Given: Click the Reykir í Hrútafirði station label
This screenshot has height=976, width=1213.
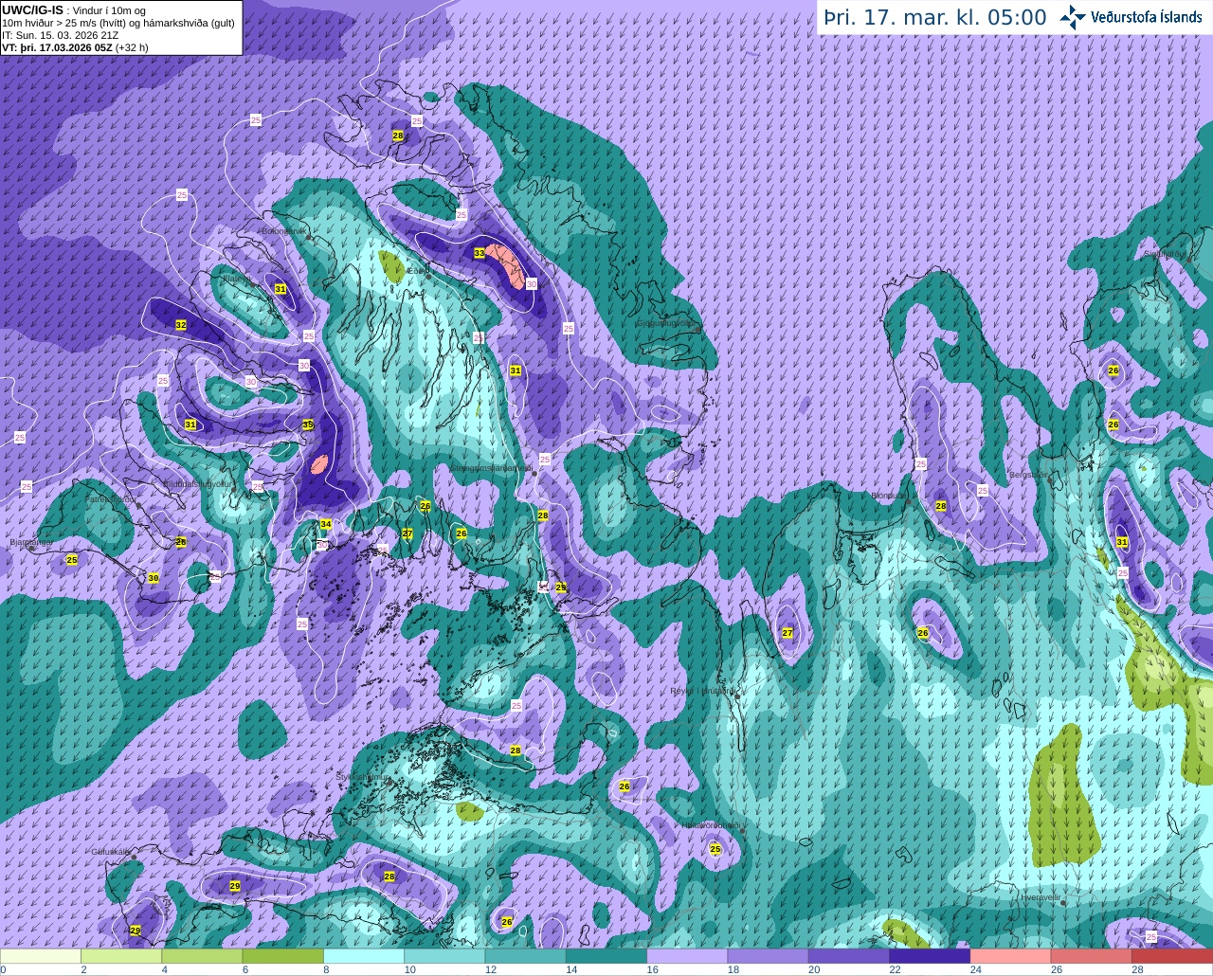Looking at the screenshot, I should tap(702, 691).
